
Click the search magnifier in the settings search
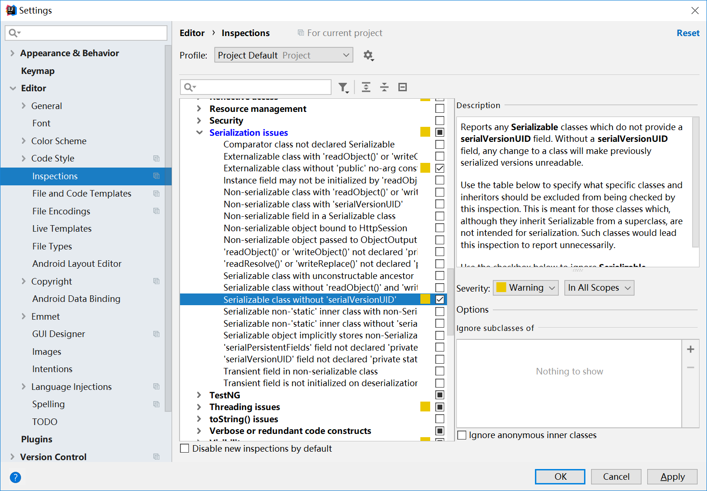14,33
